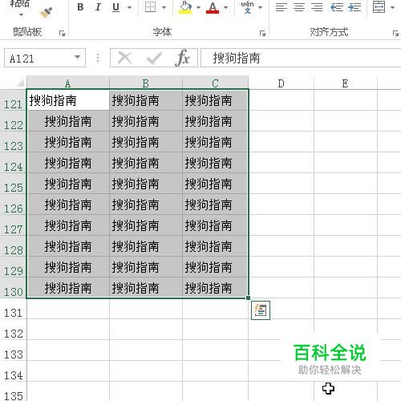Viewport: 401px width, 401px height.
Task: Open font color dropdown arrow
Action: pos(225,7)
